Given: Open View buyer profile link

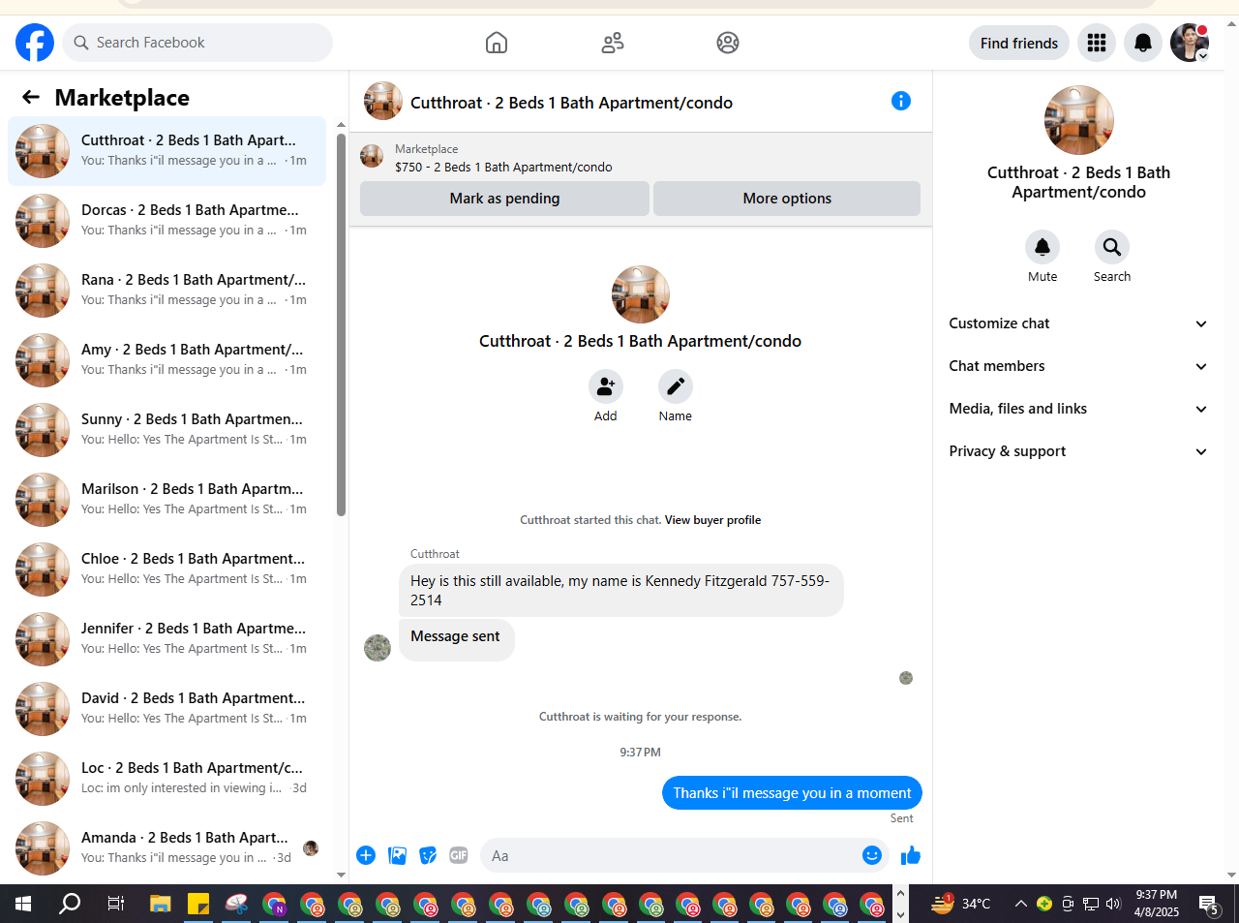Looking at the screenshot, I should (x=712, y=520).
